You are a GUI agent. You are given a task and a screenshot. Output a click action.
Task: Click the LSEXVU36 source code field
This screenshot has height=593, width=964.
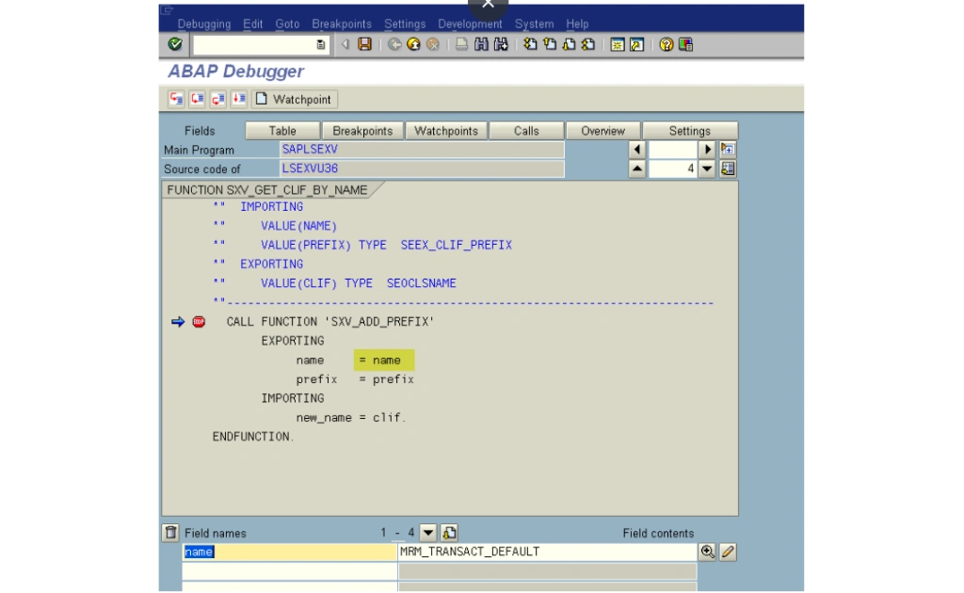[x=422, y=168]
